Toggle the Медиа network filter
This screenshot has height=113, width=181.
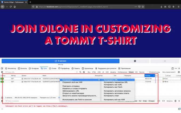tap(131, 72)
